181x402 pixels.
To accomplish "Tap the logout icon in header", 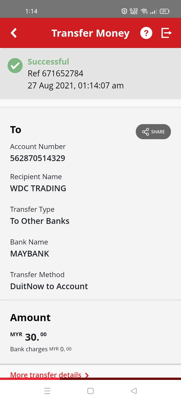I will coord(166,33).
